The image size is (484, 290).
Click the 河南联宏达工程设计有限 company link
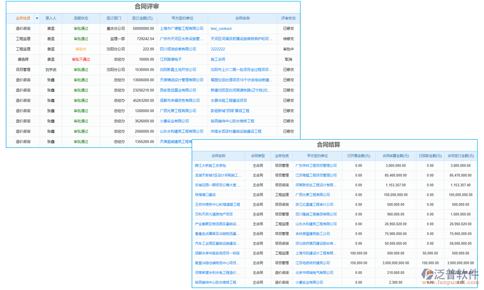[317, 185]
